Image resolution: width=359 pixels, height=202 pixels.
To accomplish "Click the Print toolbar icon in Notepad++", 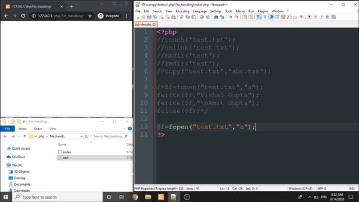I will point(173,17).
